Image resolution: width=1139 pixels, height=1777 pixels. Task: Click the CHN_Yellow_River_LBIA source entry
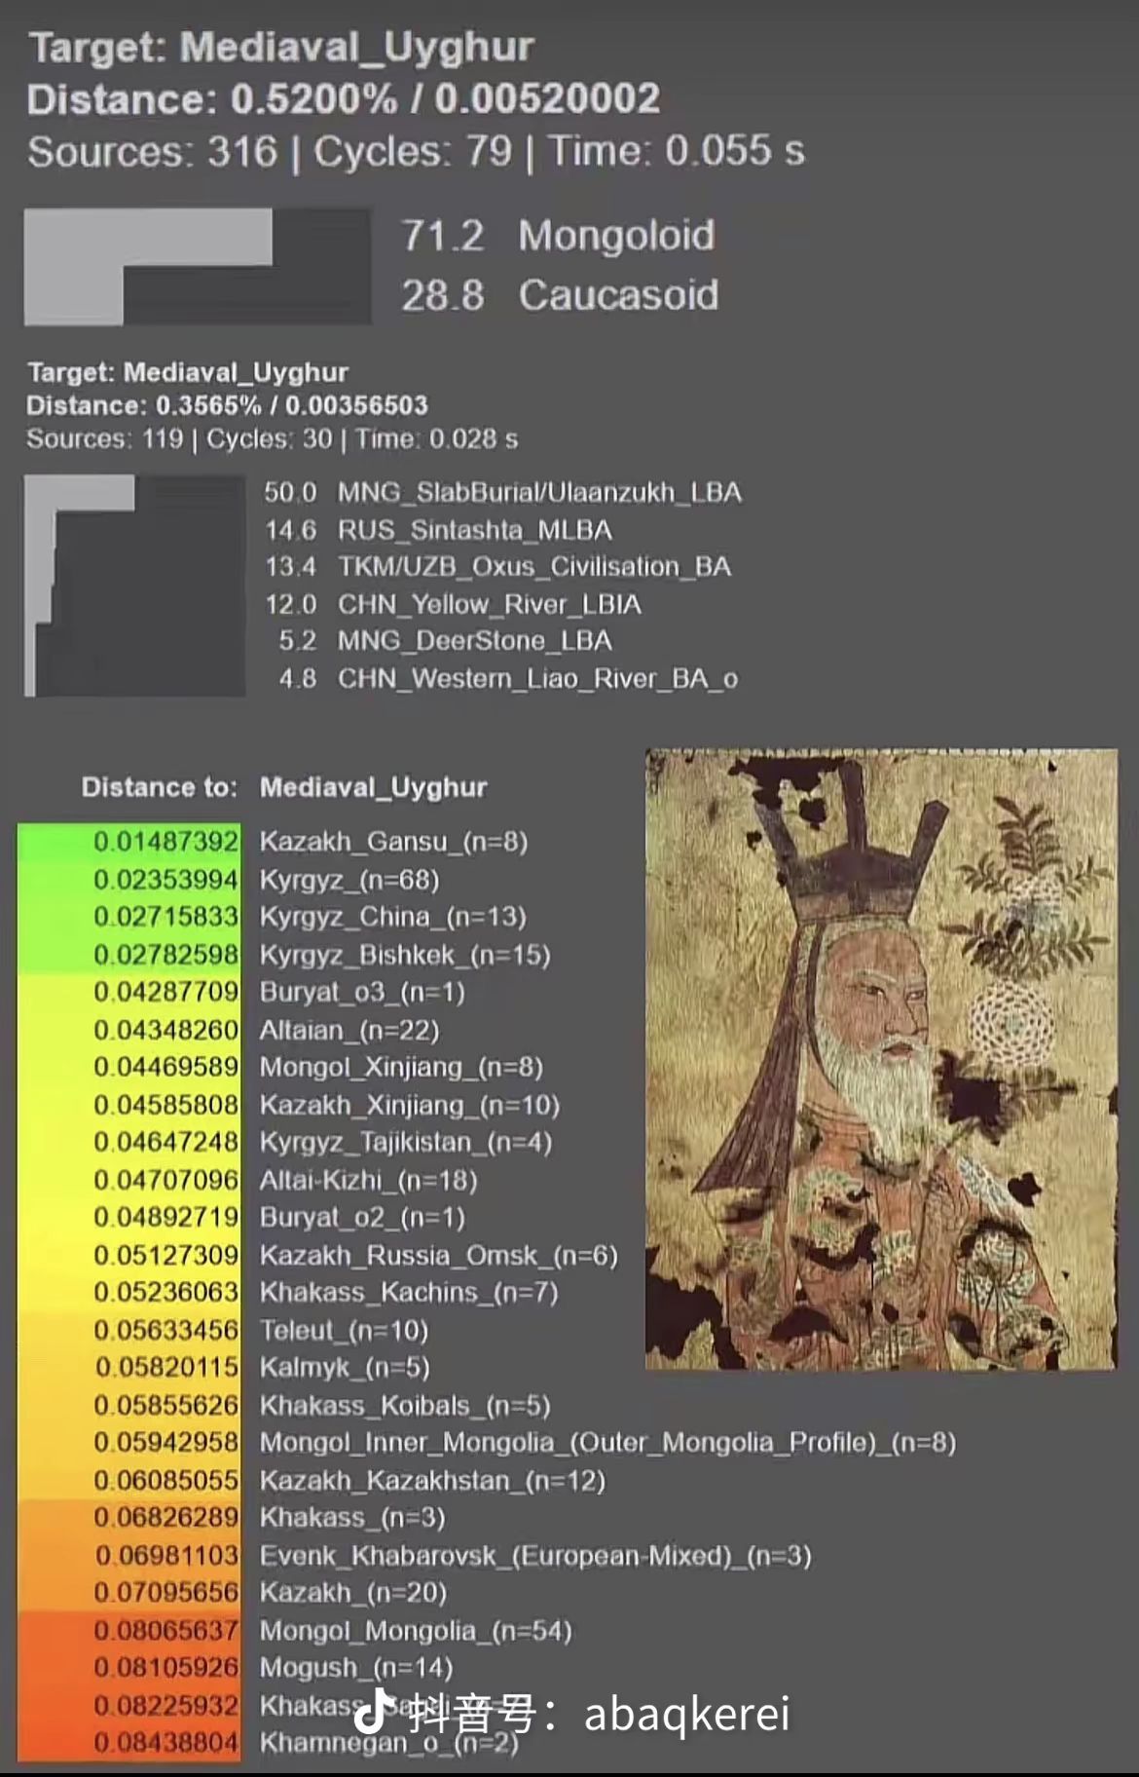tap(489, 605)
